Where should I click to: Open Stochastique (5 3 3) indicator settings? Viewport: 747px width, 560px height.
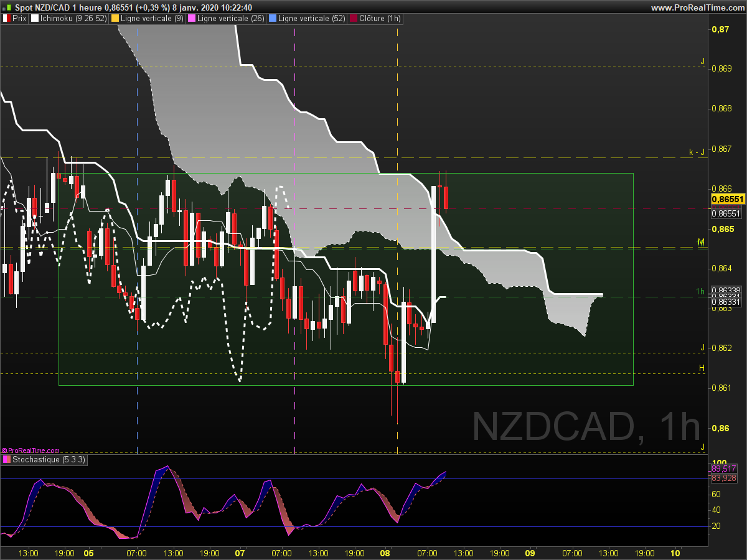pos(49,460)
